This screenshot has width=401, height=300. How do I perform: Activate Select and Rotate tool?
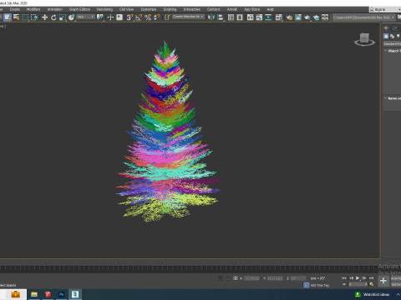tap(53, 17)
